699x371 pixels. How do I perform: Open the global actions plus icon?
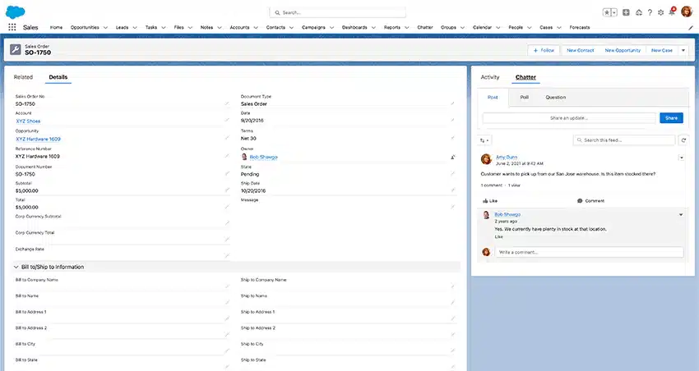[626, 12]
